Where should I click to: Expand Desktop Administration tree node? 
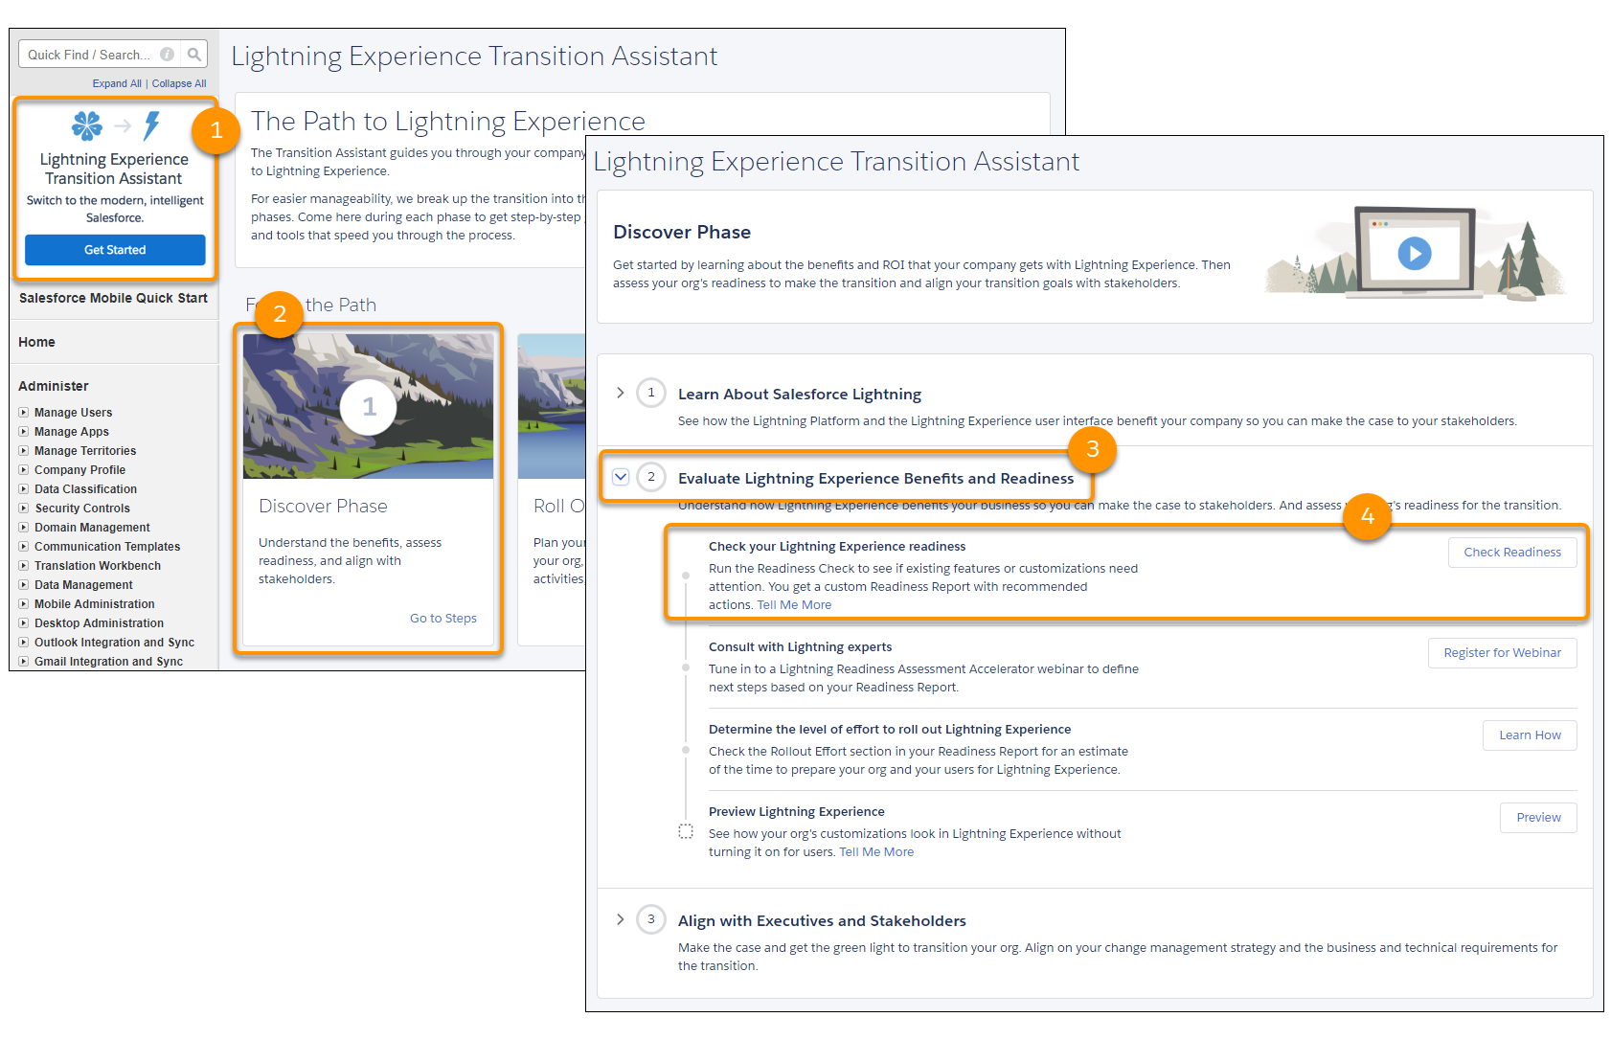[24, 623]
